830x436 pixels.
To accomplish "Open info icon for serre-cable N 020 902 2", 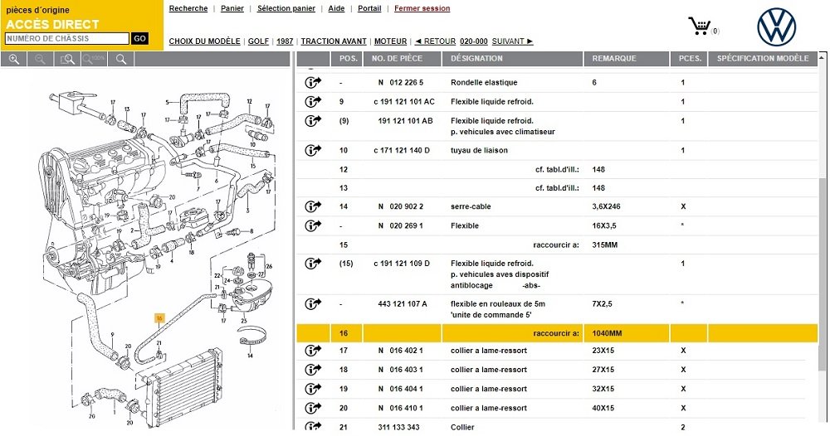I will [x=313, y=206].
